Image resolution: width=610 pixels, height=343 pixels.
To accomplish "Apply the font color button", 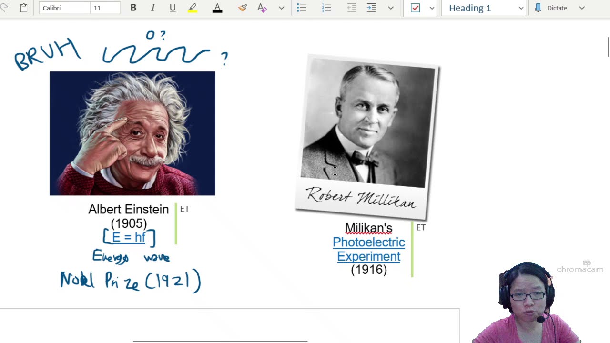I will 217,8.
